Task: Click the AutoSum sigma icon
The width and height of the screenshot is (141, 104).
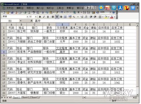Action: [78, 12]
